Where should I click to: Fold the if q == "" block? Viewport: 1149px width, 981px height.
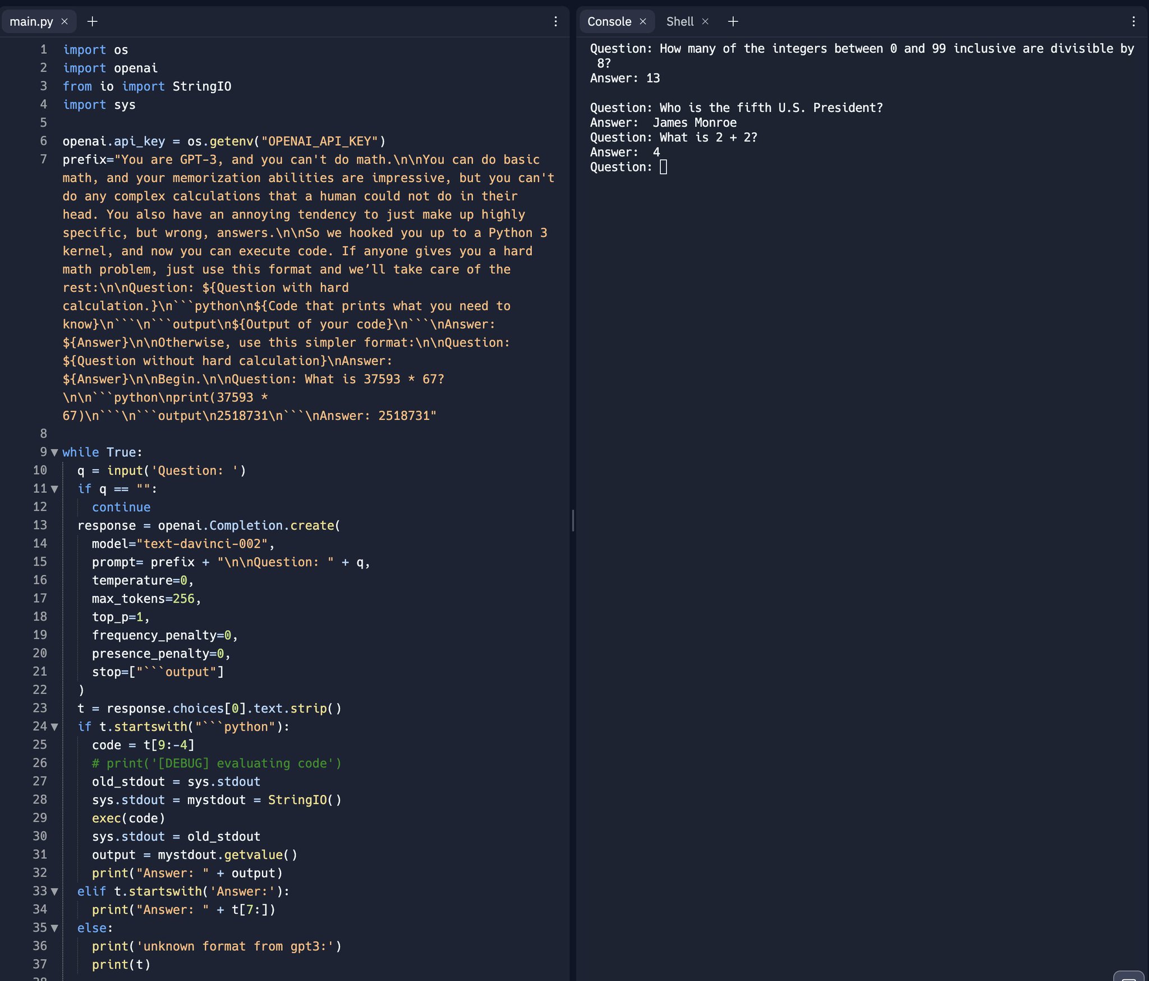coord(54,489)
